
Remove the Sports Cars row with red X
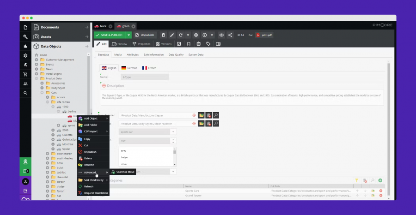(x=381, y=191)
